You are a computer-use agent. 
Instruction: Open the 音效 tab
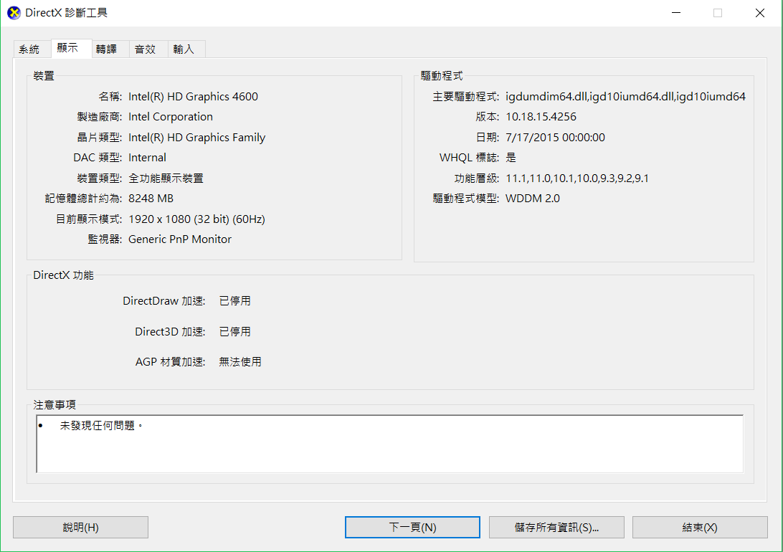pos(148,49)
